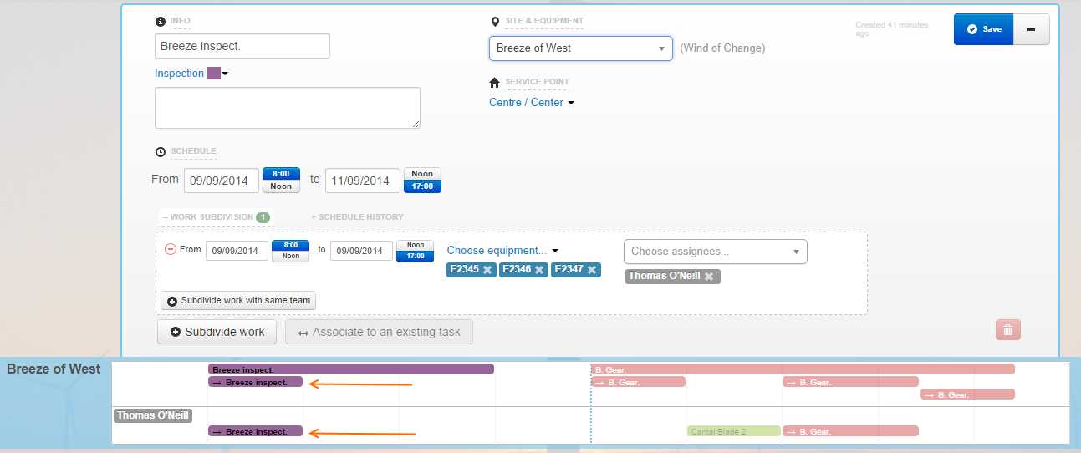Open the Choose equipment dropdown
The image size is (1081, 453).
click(x=502, y=251)
